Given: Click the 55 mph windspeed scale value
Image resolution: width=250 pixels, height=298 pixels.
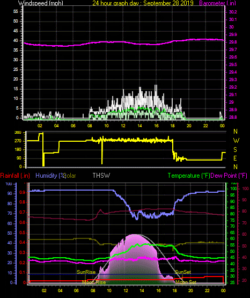Looking at the screenshot, I should point(16,12).
